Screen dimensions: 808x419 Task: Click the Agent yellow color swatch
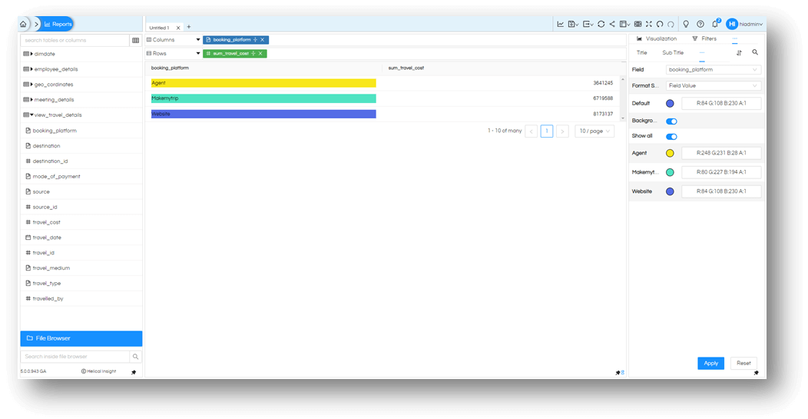670,153
